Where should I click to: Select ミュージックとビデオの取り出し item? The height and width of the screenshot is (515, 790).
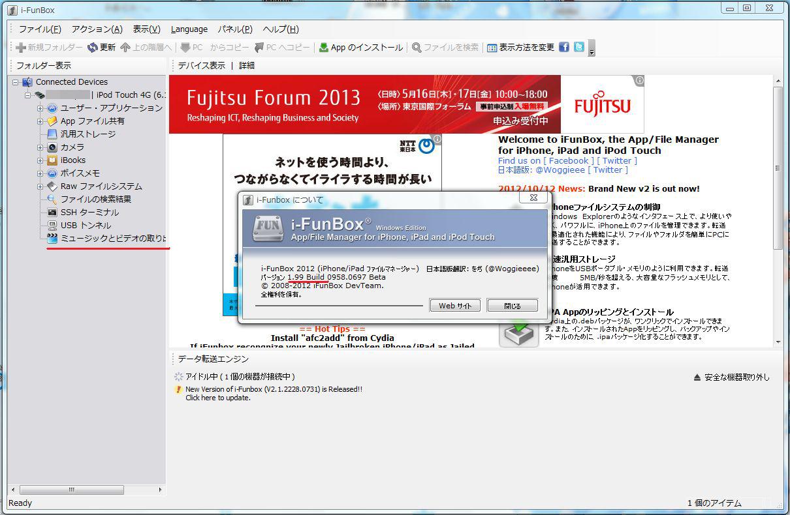point(113,239)
